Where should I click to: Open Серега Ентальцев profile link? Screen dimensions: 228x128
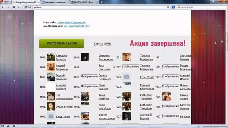(x=105, y=77)
